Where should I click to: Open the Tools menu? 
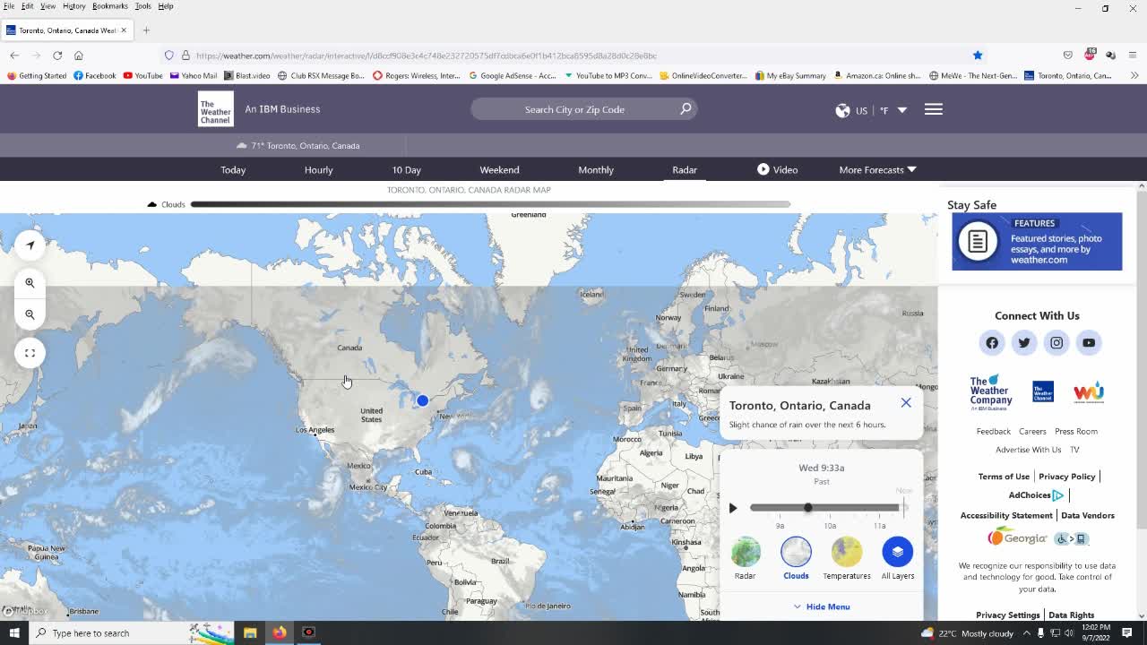(x=142, y=6)
